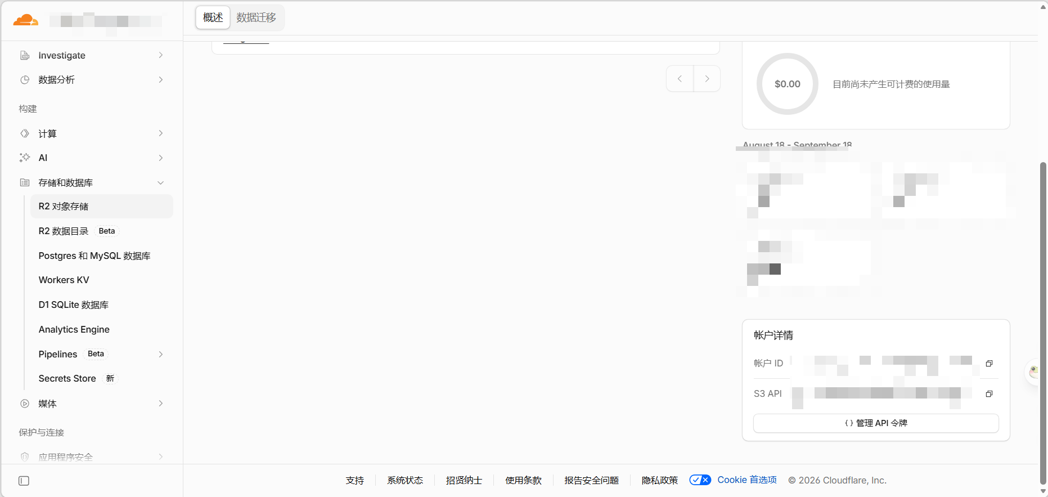Screen dimensions: 1048x497
Task: Click the 存储和数据库 storage icon
Action: (x=25, y=182)
